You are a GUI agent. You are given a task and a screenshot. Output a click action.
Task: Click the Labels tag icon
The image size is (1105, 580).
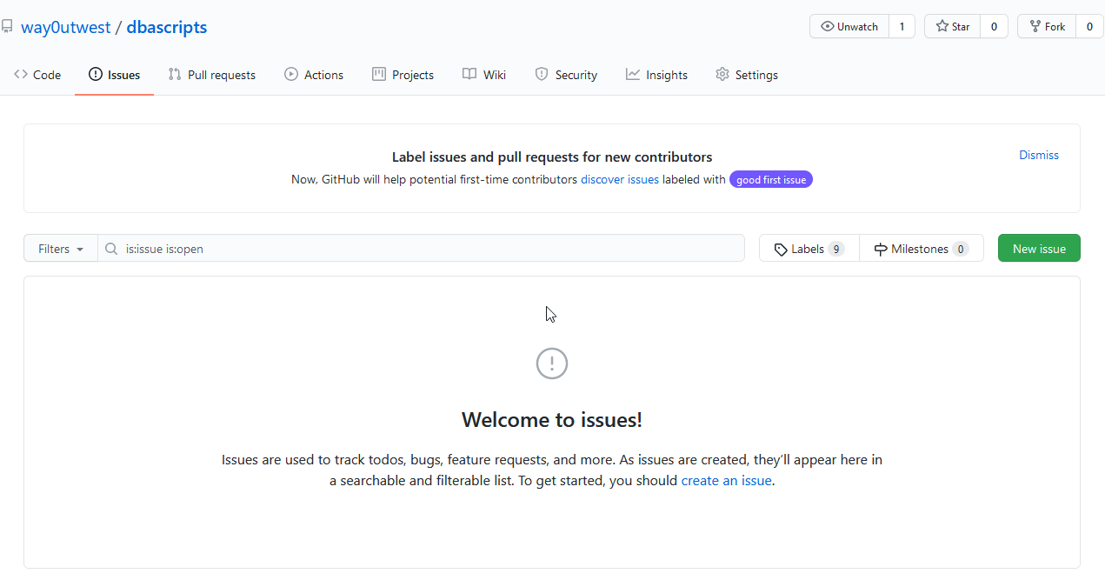coord(781,249)
